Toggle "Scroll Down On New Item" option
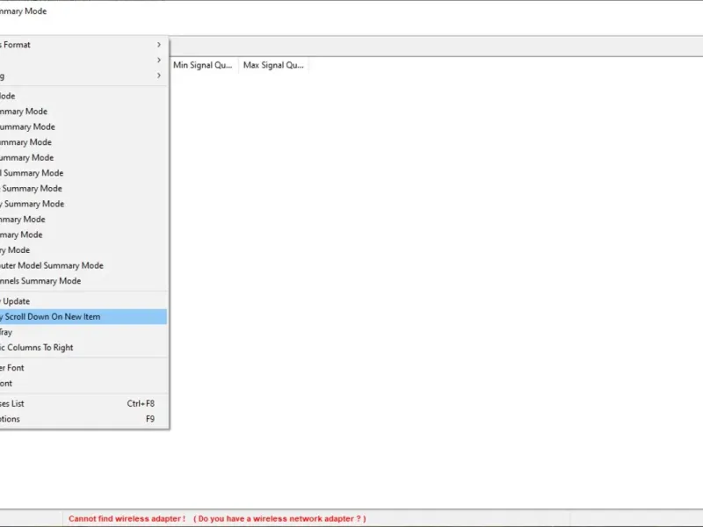The height and width of the screenshot is (527, 703). pos(83,317)
